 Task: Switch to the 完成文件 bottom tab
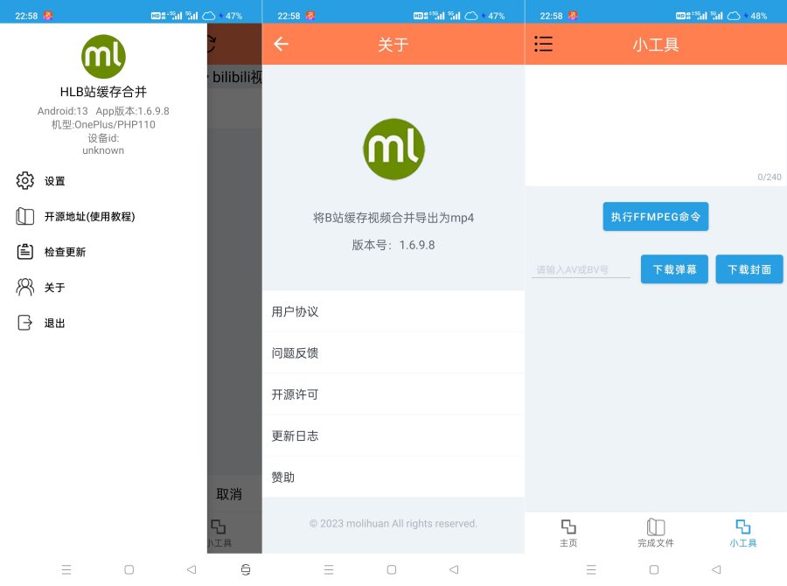(x=656, y=533)
